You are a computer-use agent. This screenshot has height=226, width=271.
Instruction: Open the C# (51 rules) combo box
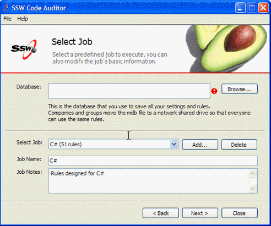click(x=113, y=144)
